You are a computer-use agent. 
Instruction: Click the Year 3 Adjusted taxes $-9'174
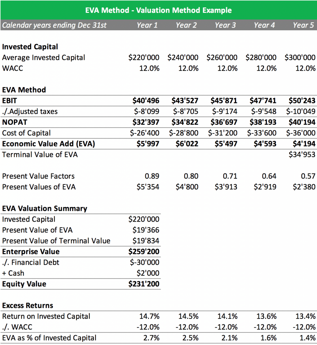(225, 111)
